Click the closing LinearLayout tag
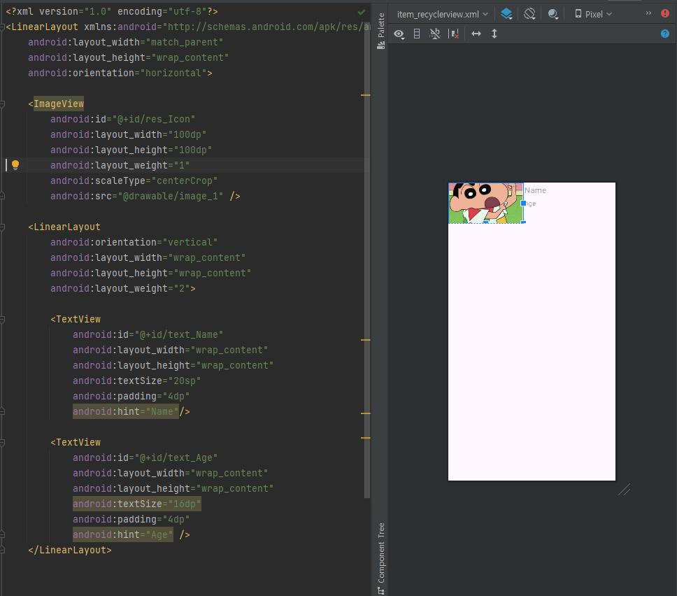 (x=69, y=551)
